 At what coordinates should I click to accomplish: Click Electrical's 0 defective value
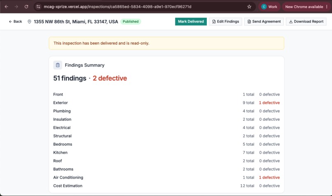269,127
